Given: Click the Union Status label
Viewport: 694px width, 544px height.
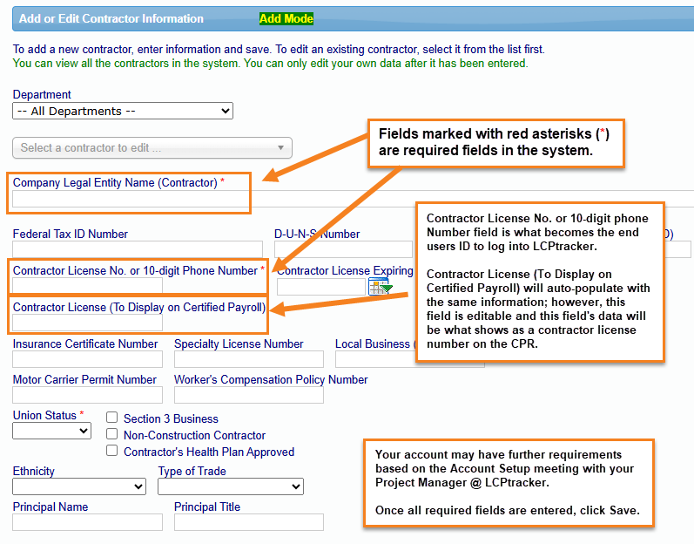Looking at the screenshot, I should (x=44, y=416).
